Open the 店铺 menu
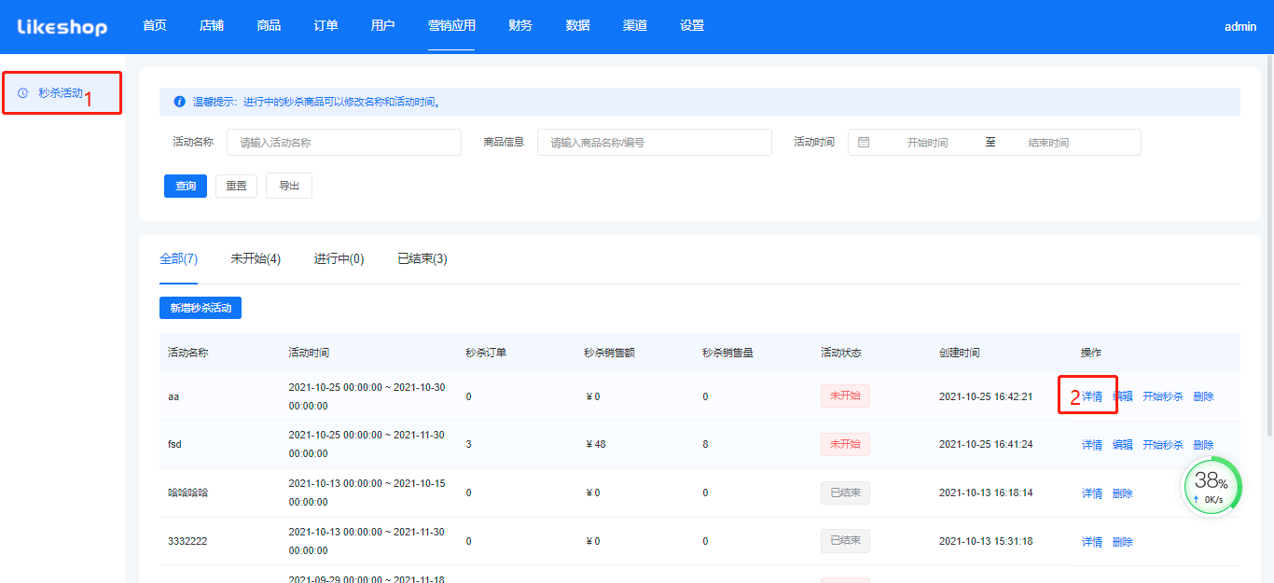 click(212, 26)
